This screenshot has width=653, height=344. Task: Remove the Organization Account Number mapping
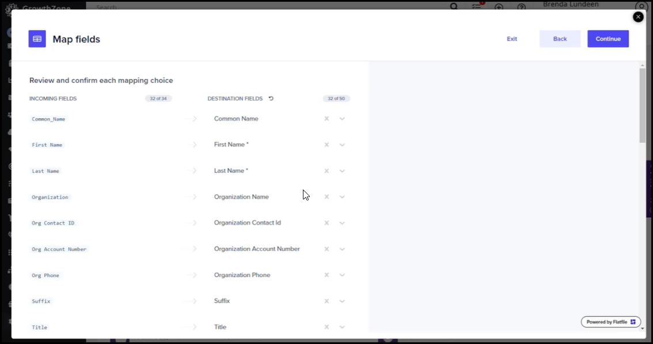point(327,250)
